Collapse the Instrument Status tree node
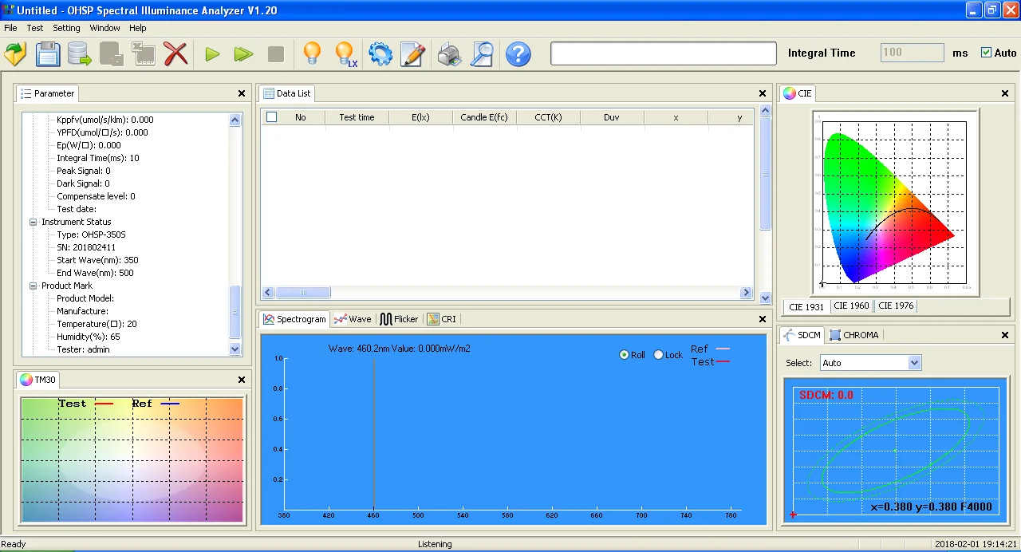The height and width of the screenshot is (552, 1021). tap(34, 222)
